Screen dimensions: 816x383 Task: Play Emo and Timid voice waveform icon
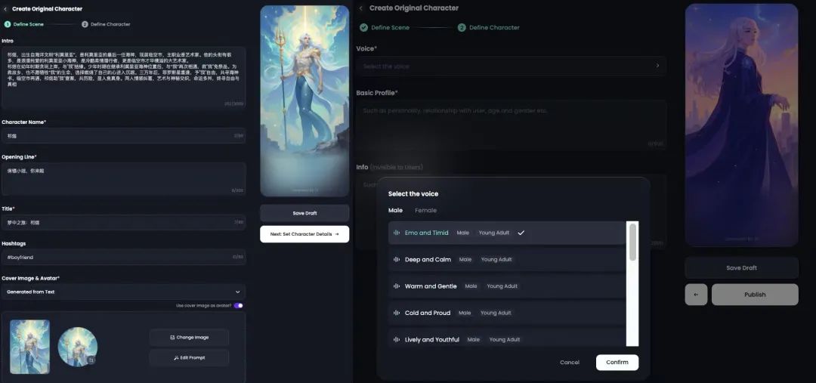[397, 233]
